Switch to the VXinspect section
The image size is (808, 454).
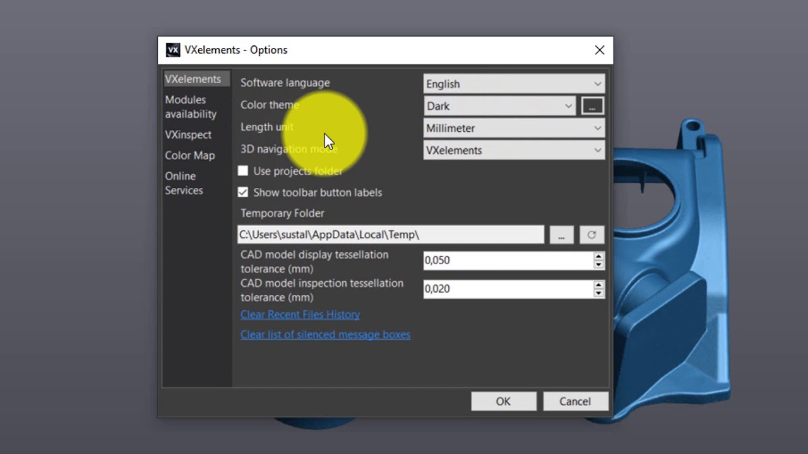(187, 134)
